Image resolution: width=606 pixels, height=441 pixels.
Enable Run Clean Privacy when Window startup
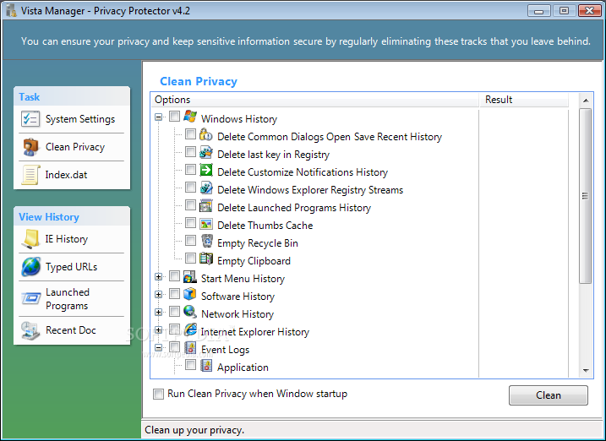point(158,395)
